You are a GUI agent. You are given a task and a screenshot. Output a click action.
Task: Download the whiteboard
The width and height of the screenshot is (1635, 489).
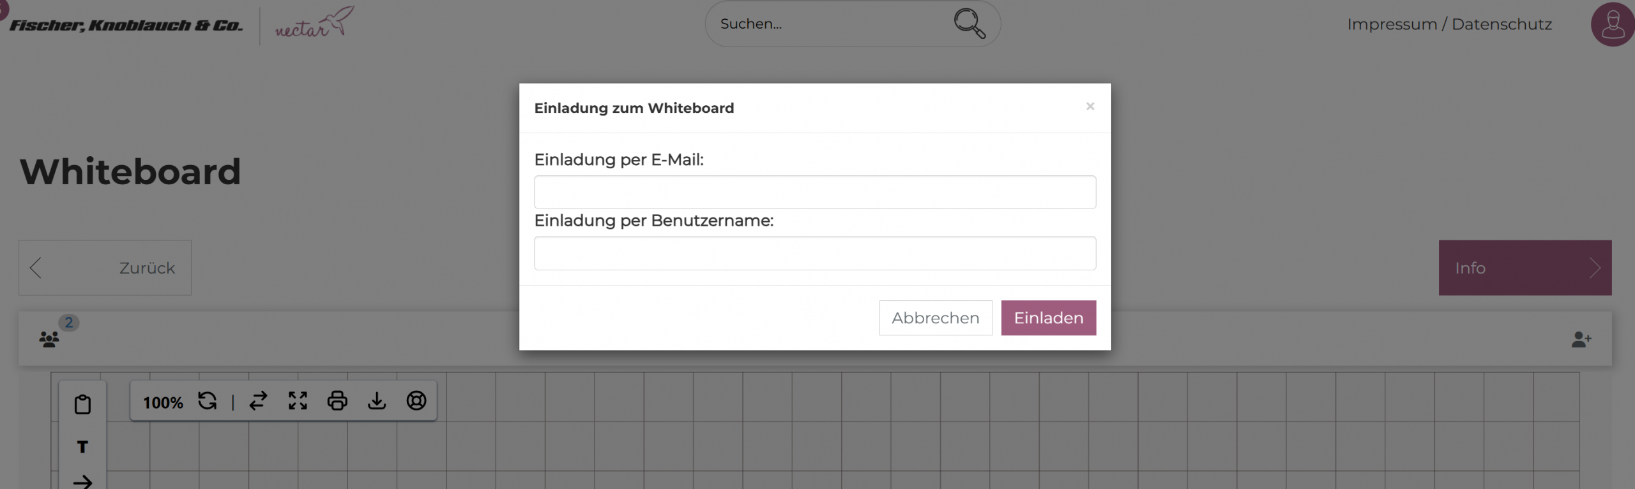click(x=377, y=401)
